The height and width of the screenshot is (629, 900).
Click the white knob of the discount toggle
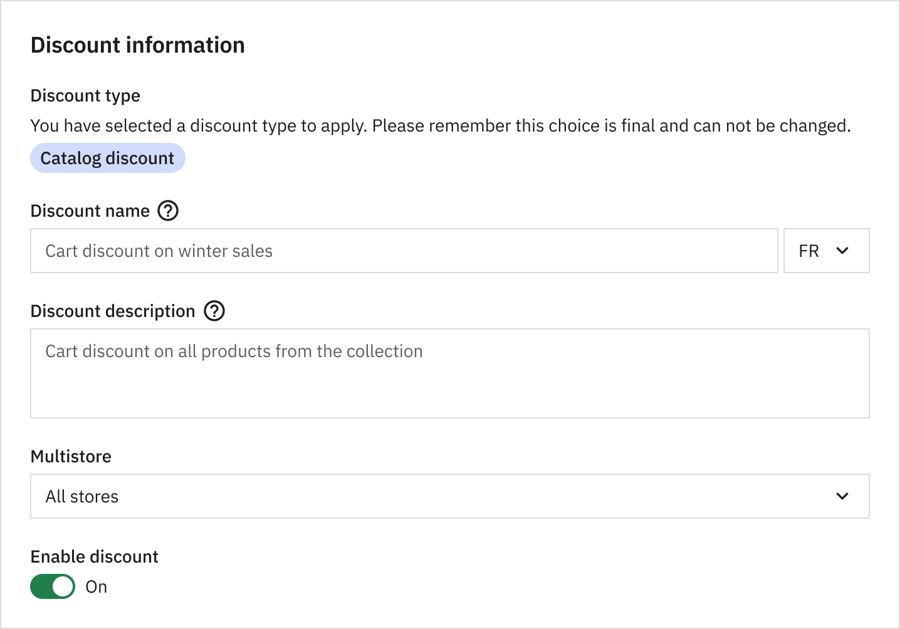[63, 586]
